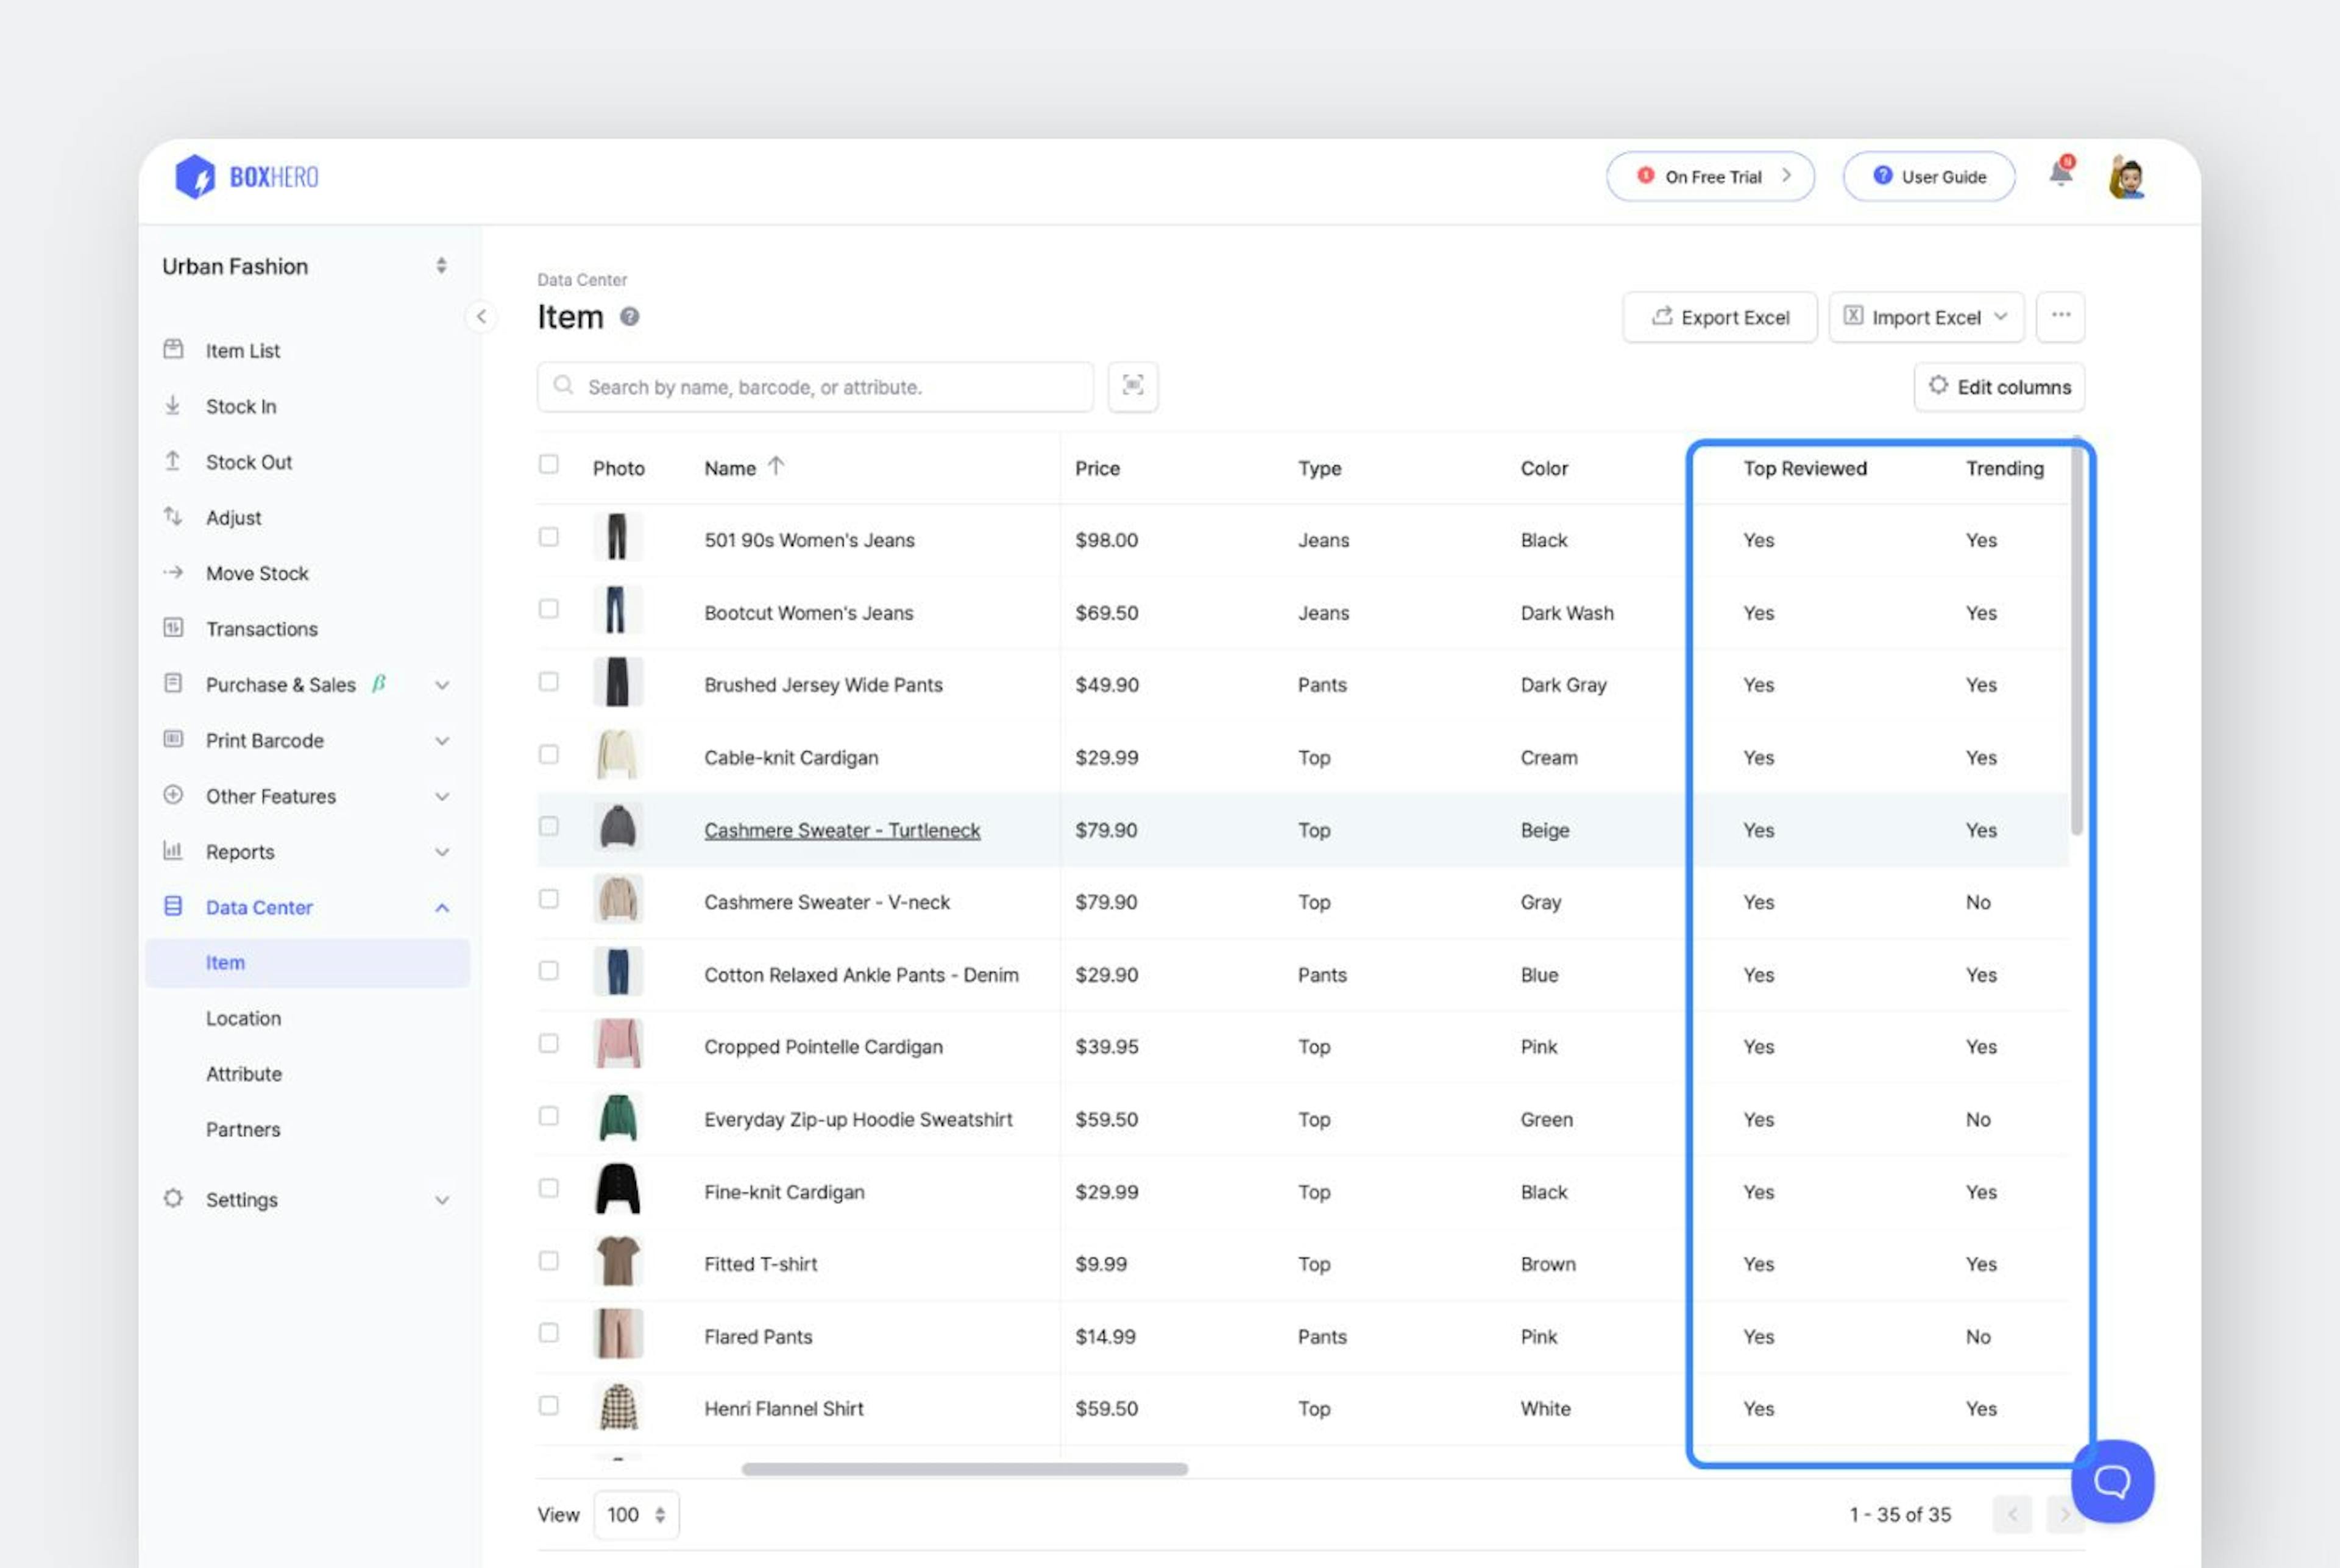Viewport: 2340px width, 1568px height.
Task: Open the help icon next to Item title
Action: 629,317
